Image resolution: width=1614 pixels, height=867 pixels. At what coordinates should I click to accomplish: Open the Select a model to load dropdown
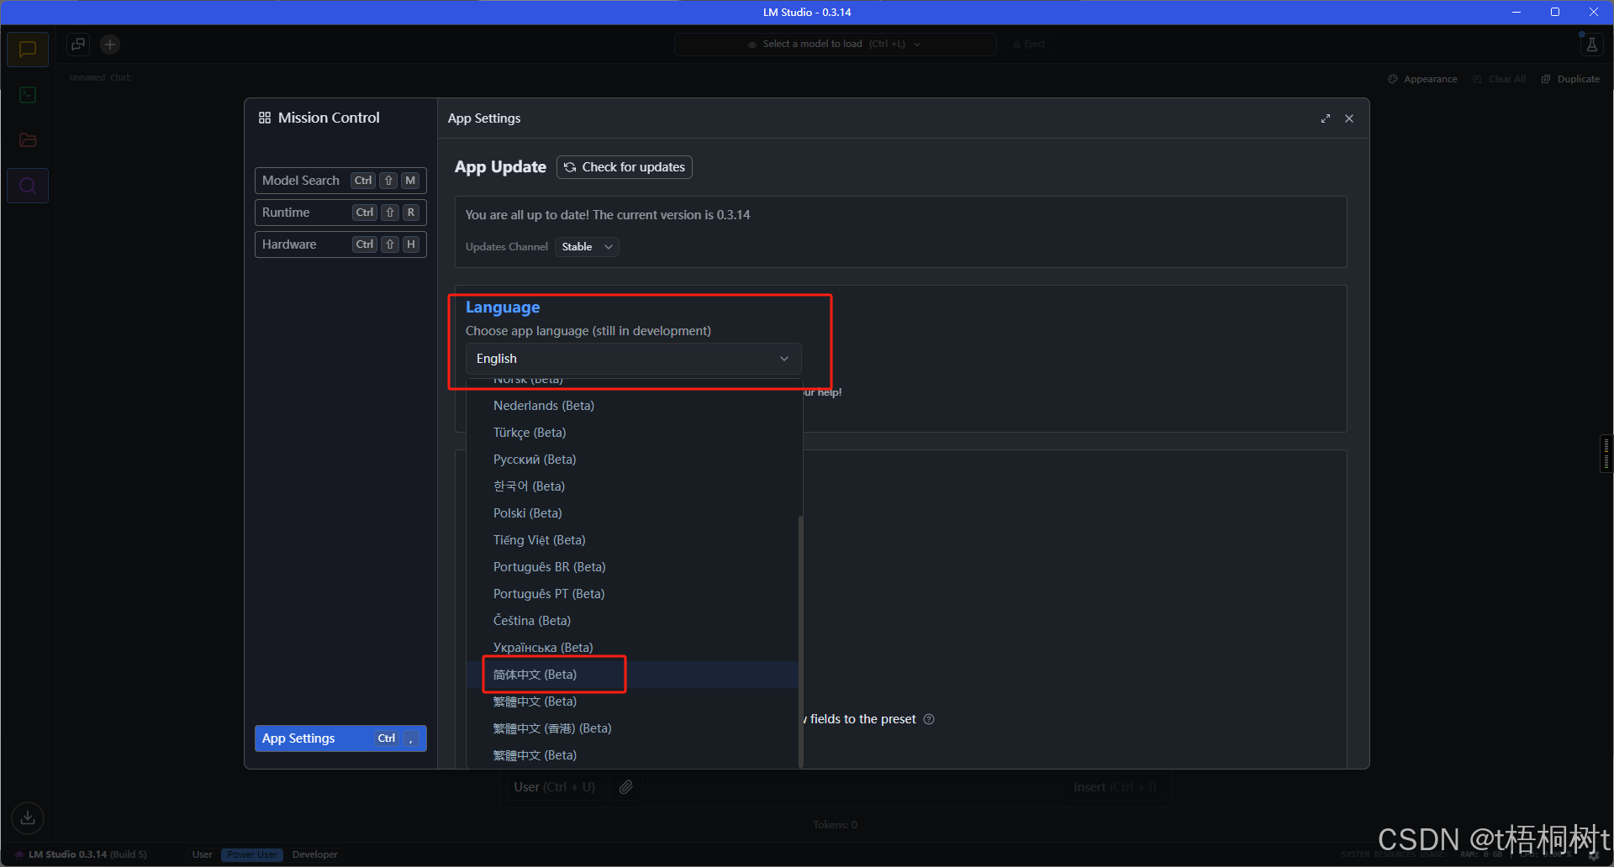click(835, 45)
